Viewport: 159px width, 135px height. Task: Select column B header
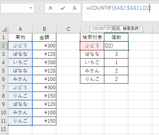(44, 29)
